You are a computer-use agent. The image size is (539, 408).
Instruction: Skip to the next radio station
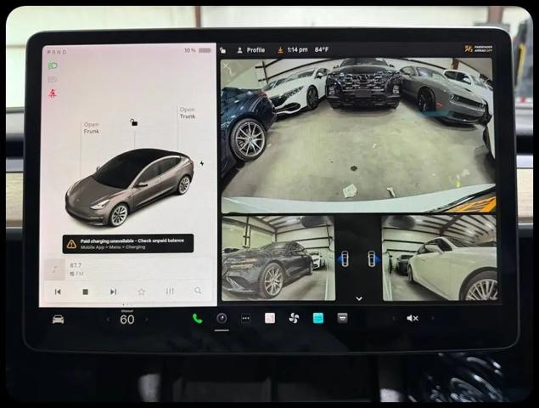(x=113, y=292)
